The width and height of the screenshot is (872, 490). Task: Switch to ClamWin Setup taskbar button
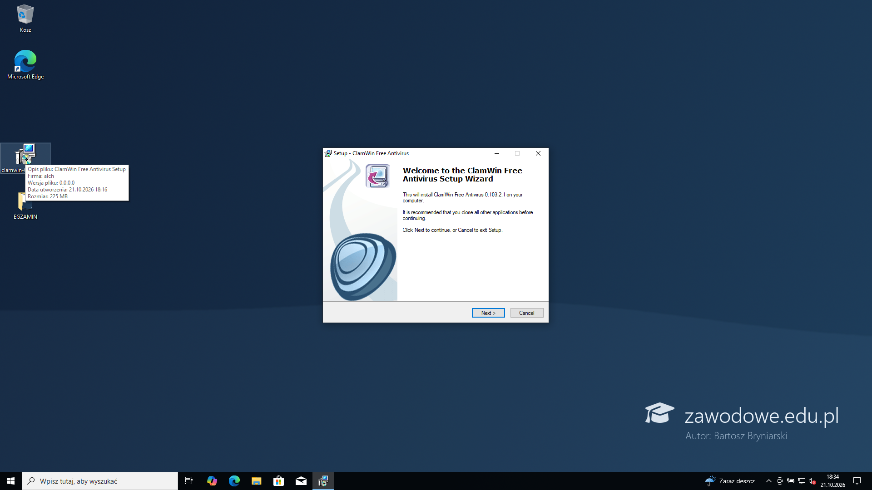click(323, 481)
